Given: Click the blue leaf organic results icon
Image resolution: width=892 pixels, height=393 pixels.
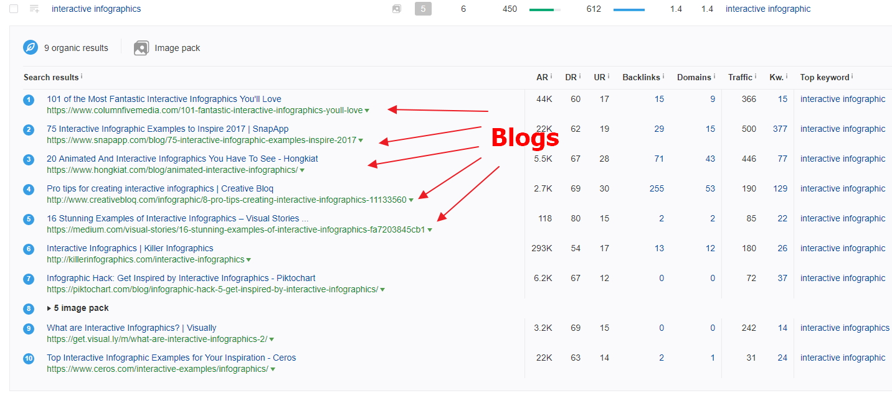Looking at the screenshot, I should pyautogui.click(x=31, y=48).
